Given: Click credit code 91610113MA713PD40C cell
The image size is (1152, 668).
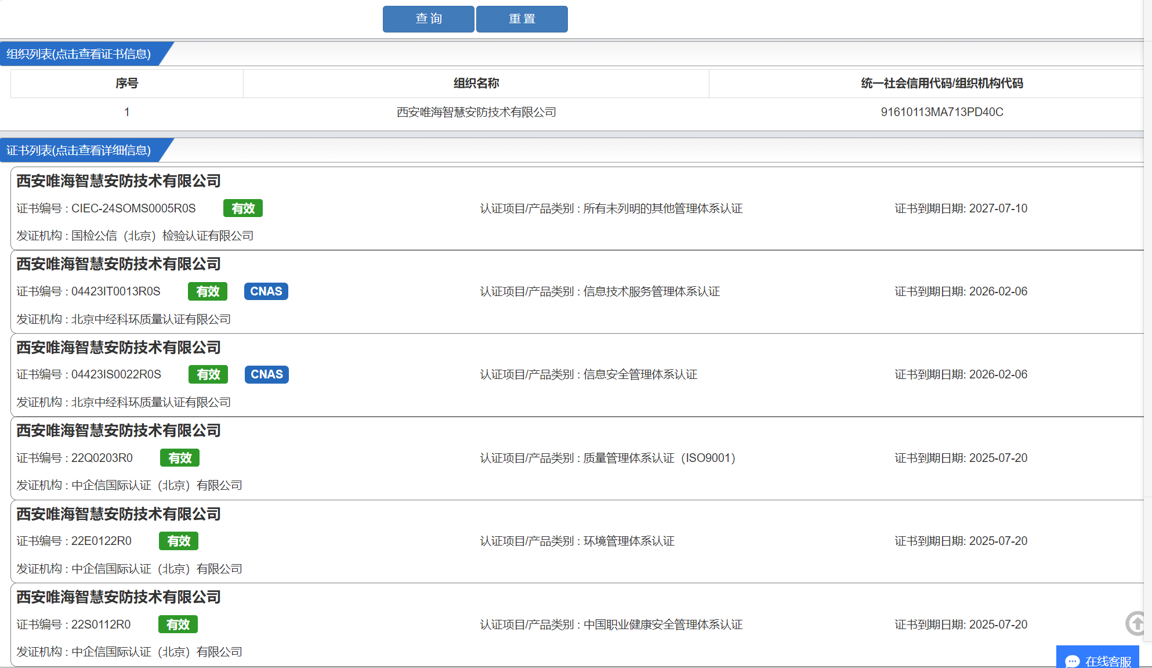Looking at the screenshot, I should coord(942,112).
